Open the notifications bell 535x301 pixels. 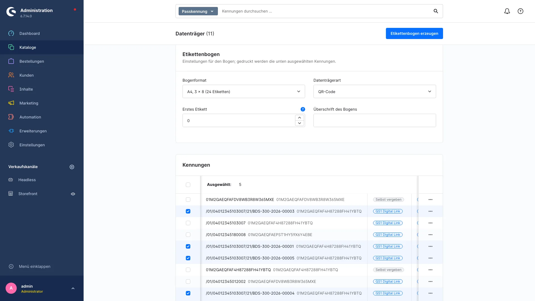pyautogui.click(x=507, y=11)
